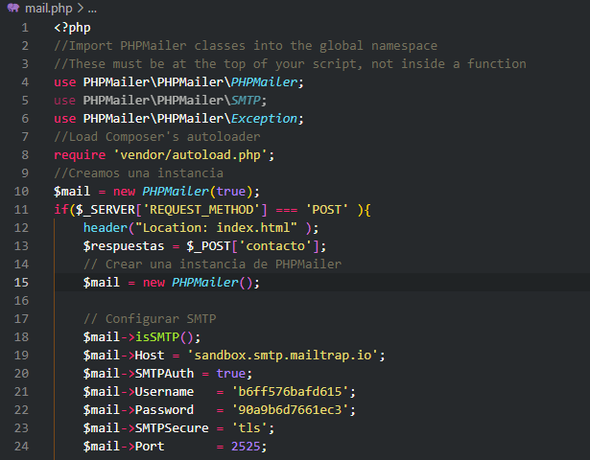590x460 pixels.
Task: Click the Username property on line 21
Action: tap(164, 392)
